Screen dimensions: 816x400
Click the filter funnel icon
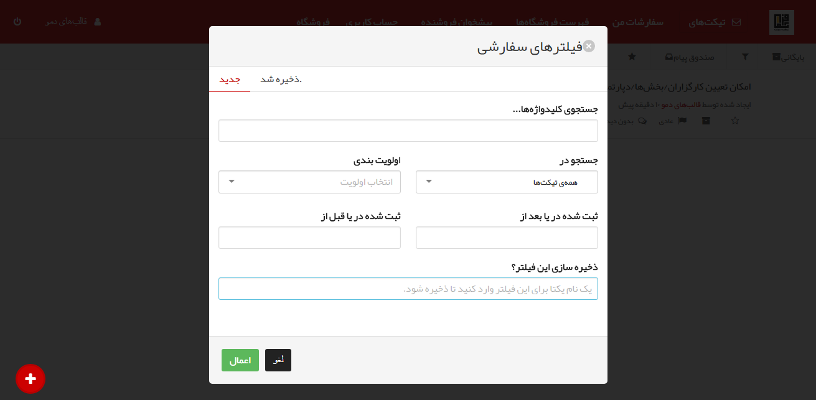(744, 57)
